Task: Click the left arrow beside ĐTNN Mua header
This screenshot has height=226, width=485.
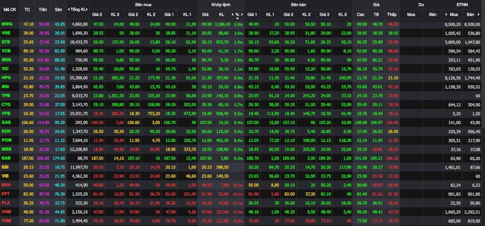Action: (x=446, y=14)
